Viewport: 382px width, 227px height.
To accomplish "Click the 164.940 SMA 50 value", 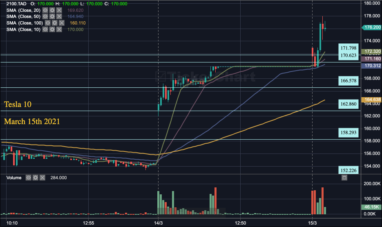I will click(75, 16).
